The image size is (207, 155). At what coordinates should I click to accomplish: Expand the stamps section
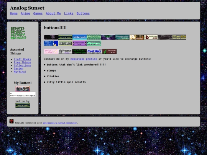50,70
